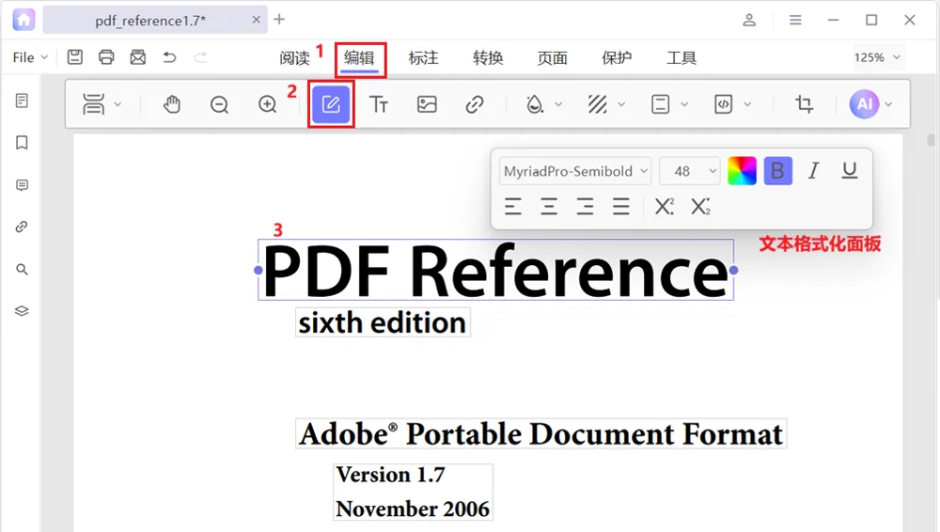Screen dimensions: 940x532
Task: Select the hand pan tool
Action: click(172, 104)
